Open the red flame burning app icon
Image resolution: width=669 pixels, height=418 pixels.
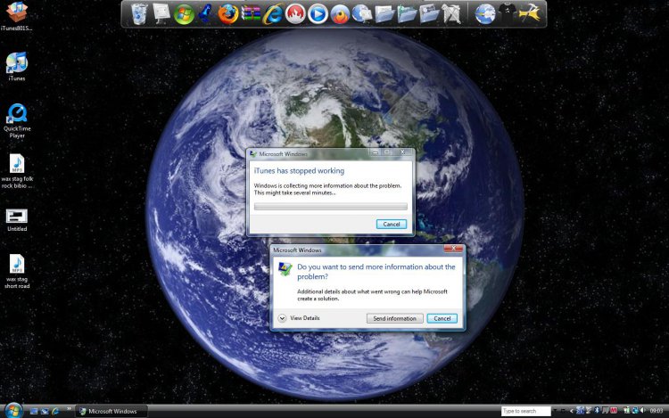[x=295, y=14]
